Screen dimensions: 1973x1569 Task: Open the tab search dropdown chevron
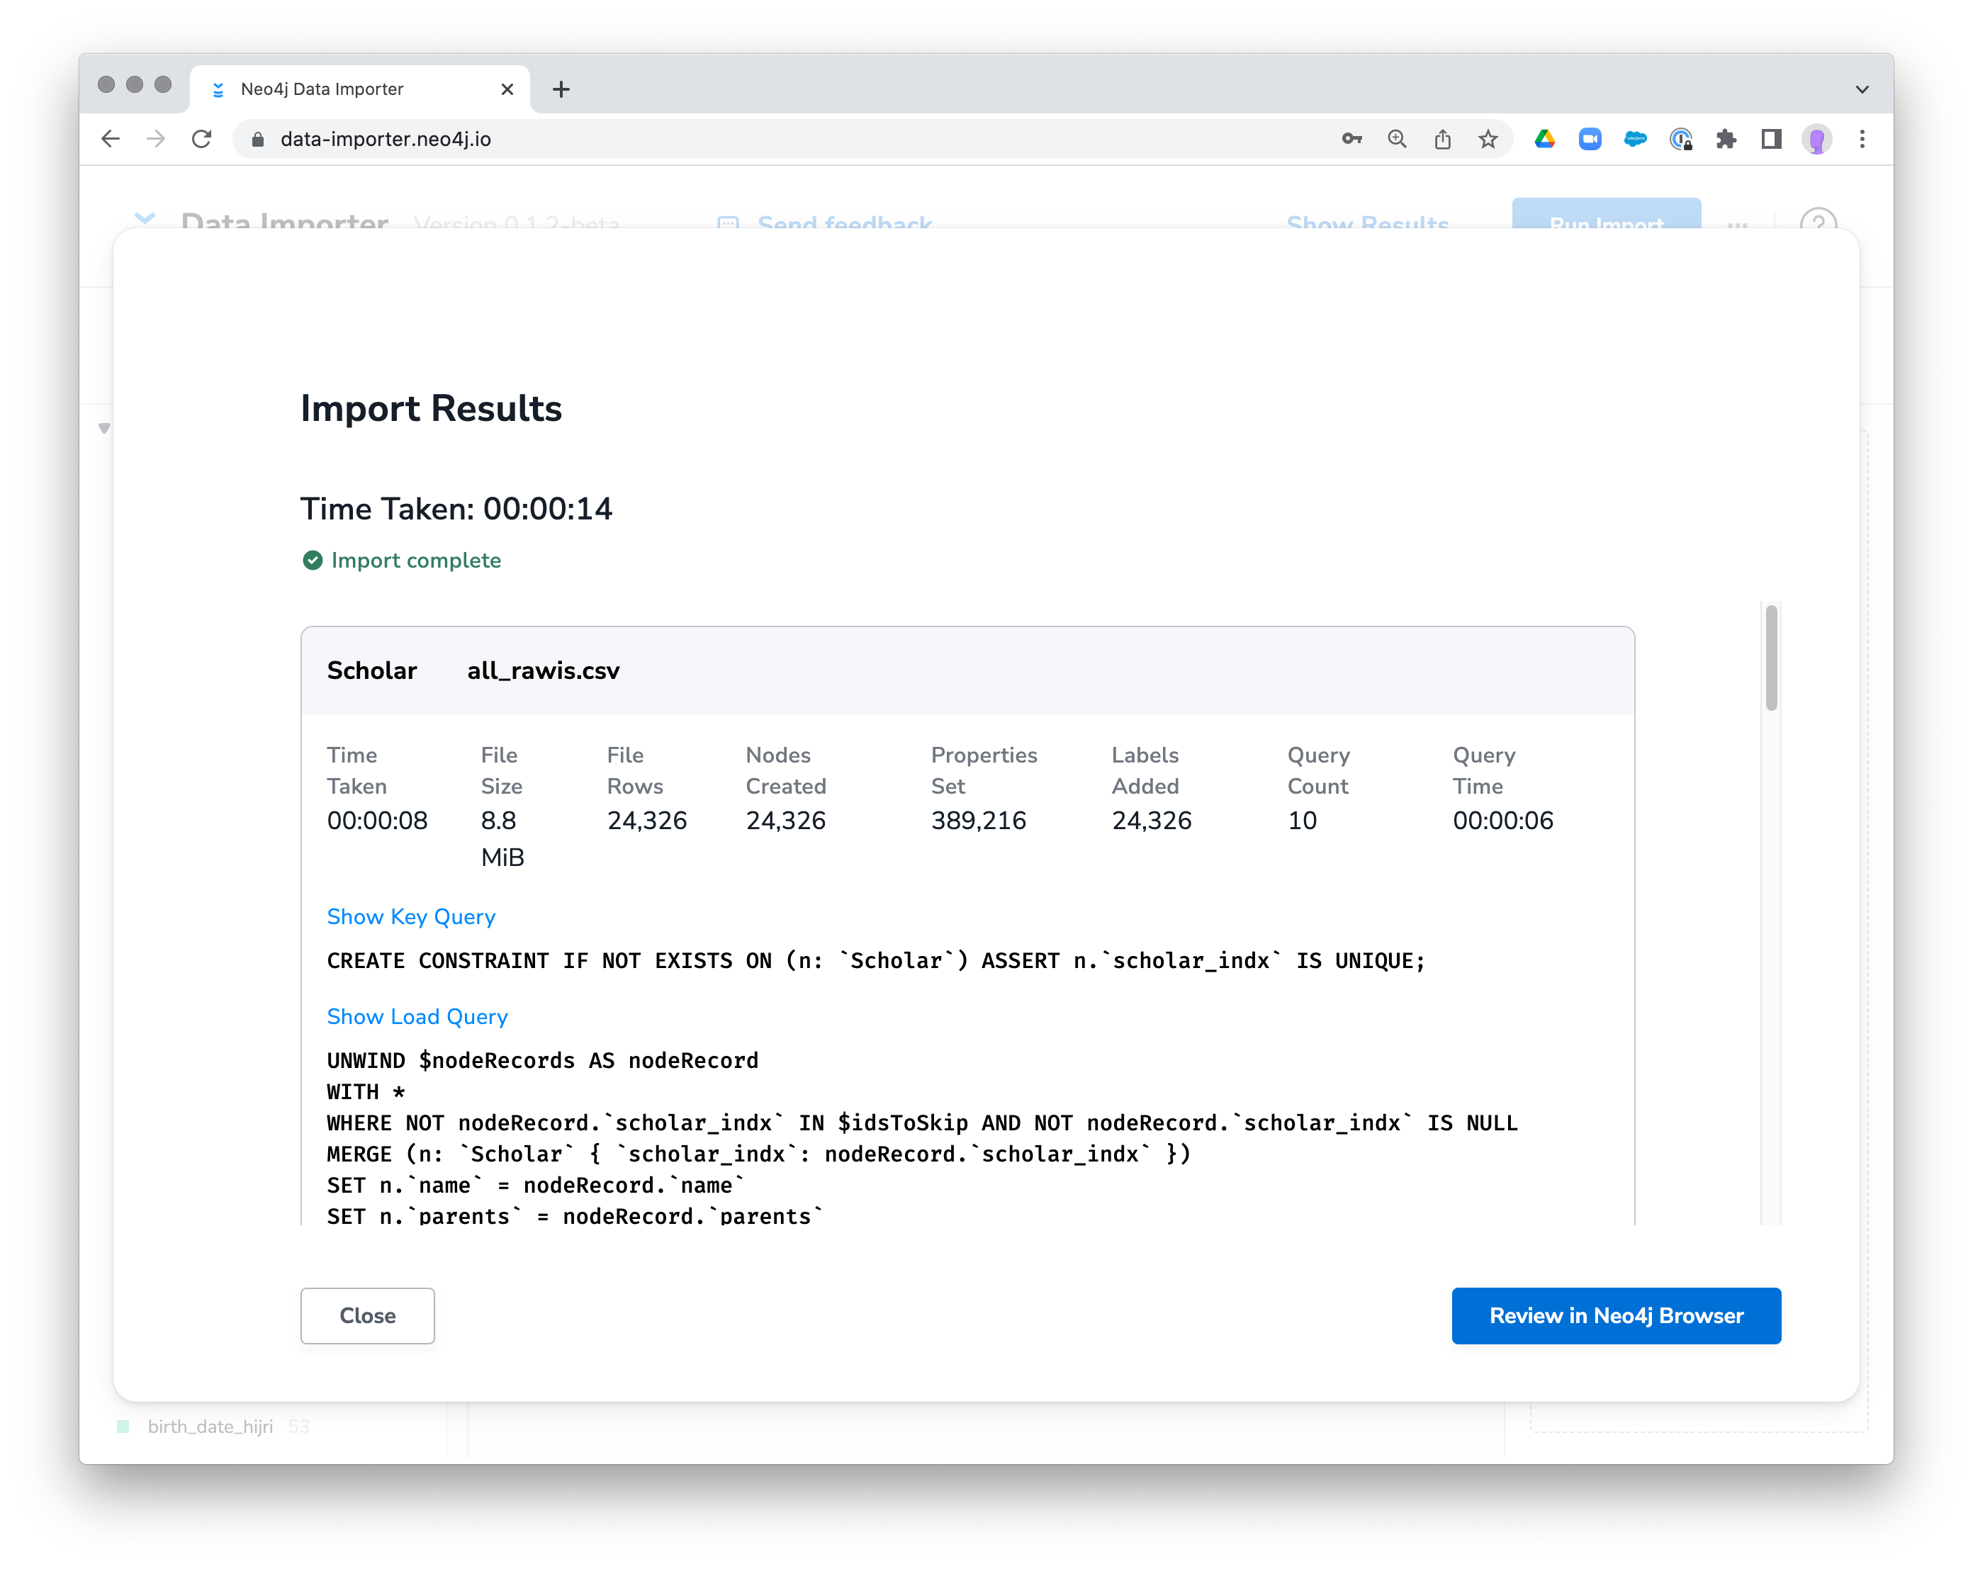tap(1861, 90)
